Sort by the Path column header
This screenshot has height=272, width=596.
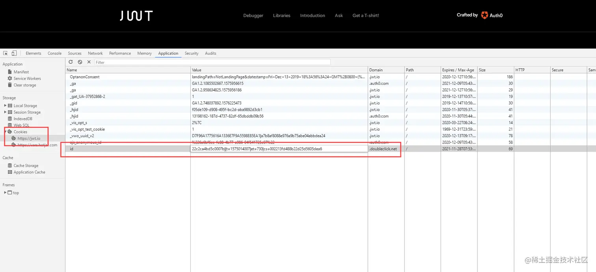coord(423,70)
